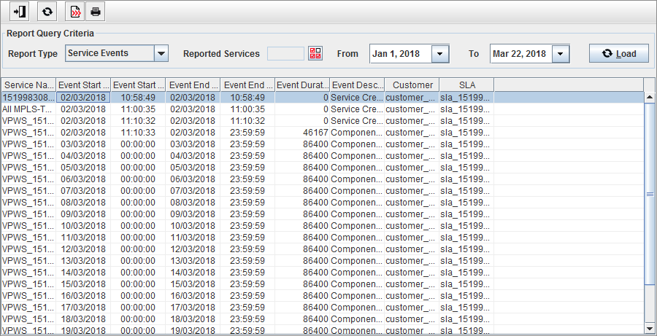Expand the From date picker
The width and height of the screenshot is (657, 336).
click(440, 54)
